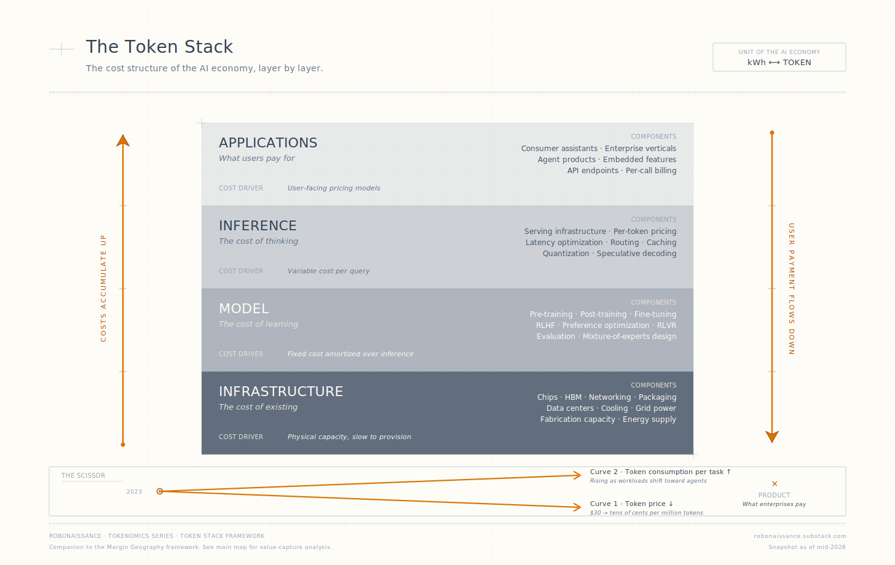Click the Tokenomics Series footer text
The width and height of the screenshot is (895, 565).
[x=141, y=536]
